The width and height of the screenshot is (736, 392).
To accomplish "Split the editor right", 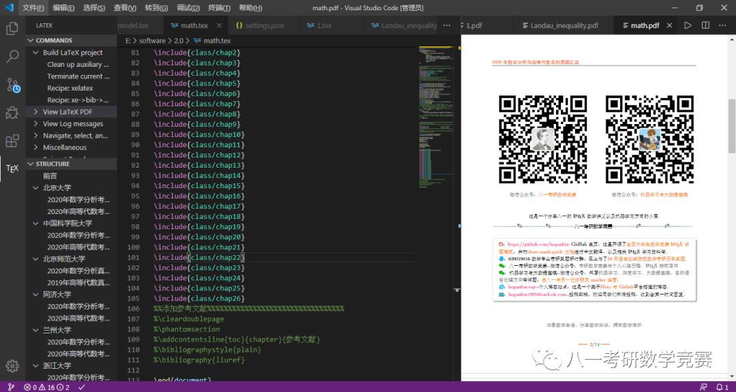I will 705,25.
